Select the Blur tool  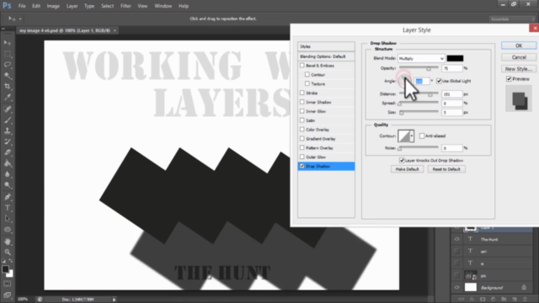coord(8,174)
